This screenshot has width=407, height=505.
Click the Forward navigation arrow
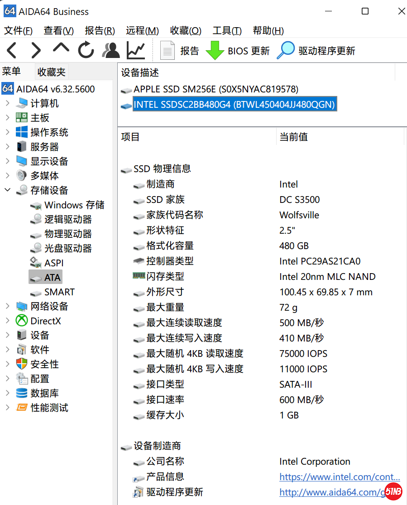36,50
